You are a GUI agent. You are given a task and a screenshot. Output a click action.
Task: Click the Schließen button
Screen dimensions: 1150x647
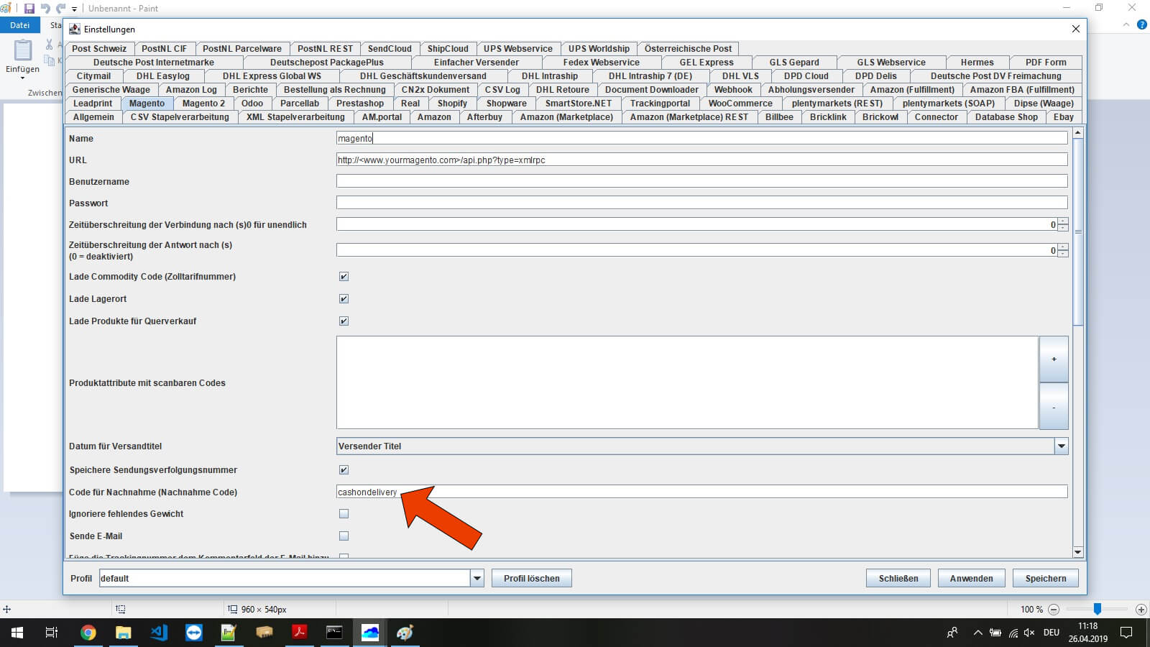pyautogui.click(x=898, y=578)
